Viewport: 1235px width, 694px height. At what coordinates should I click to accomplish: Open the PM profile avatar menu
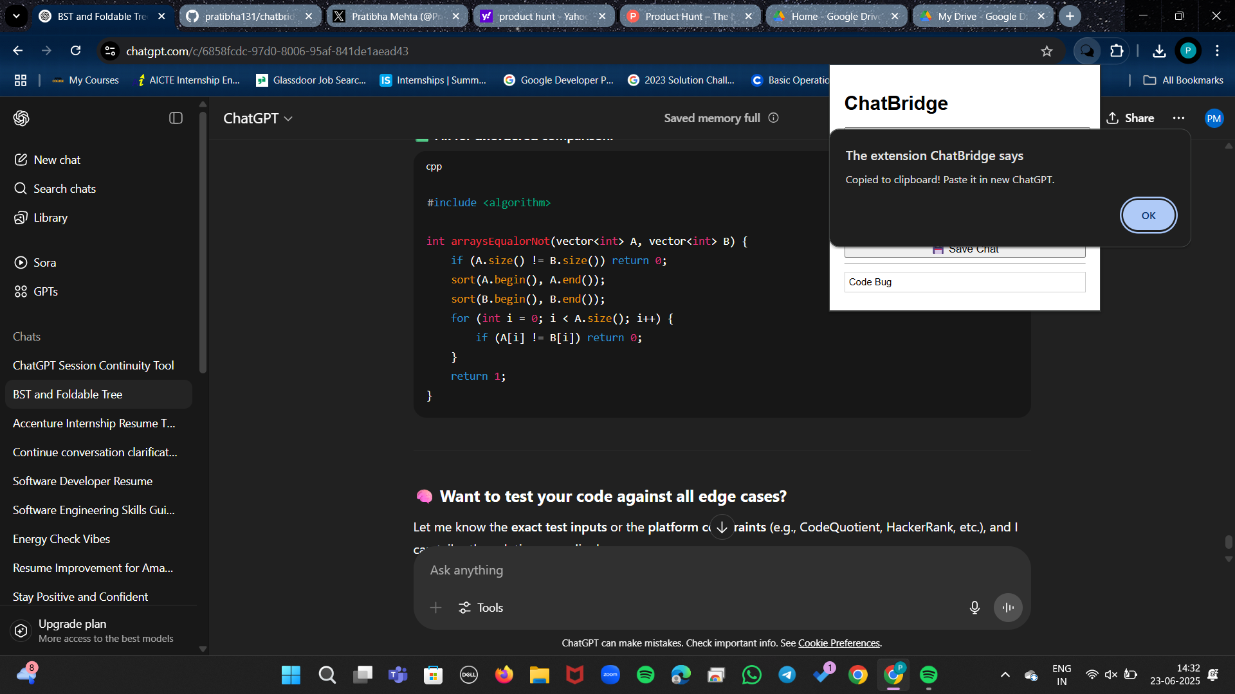click(1214, 118)
